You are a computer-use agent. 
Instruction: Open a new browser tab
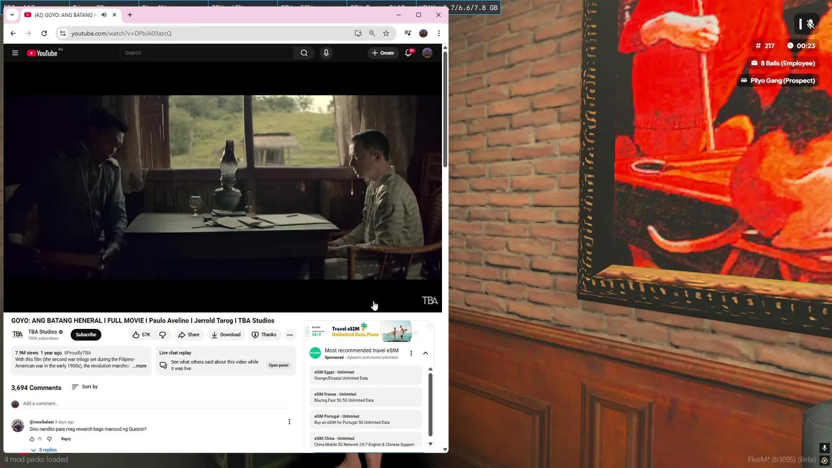click(x=130, y=14)
